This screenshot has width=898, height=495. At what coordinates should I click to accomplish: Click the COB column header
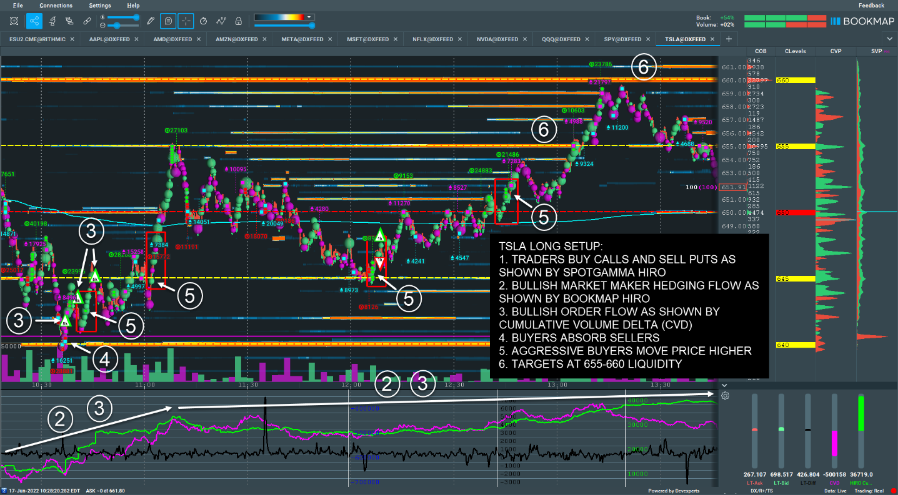(761, 51)
